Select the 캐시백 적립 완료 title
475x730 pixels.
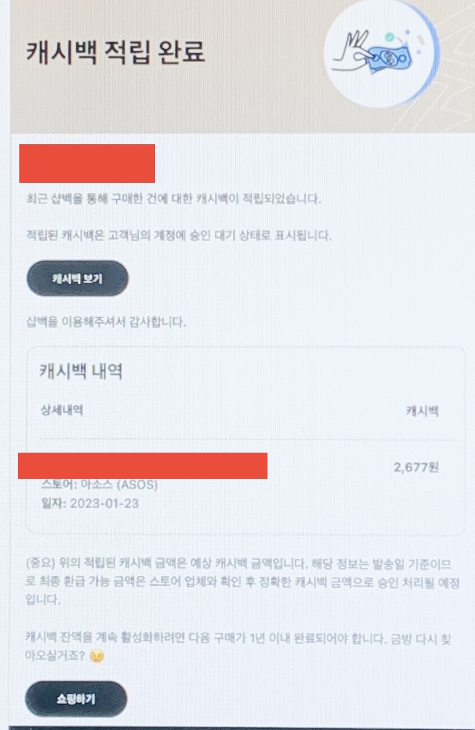click(115, 51)
